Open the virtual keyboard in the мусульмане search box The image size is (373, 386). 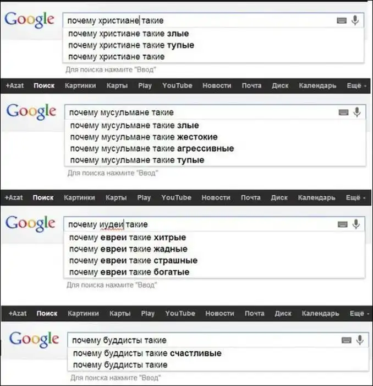[343, 112]
